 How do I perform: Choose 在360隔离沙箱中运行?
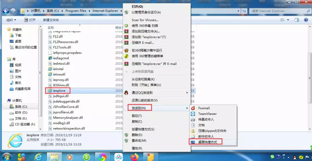147,50
